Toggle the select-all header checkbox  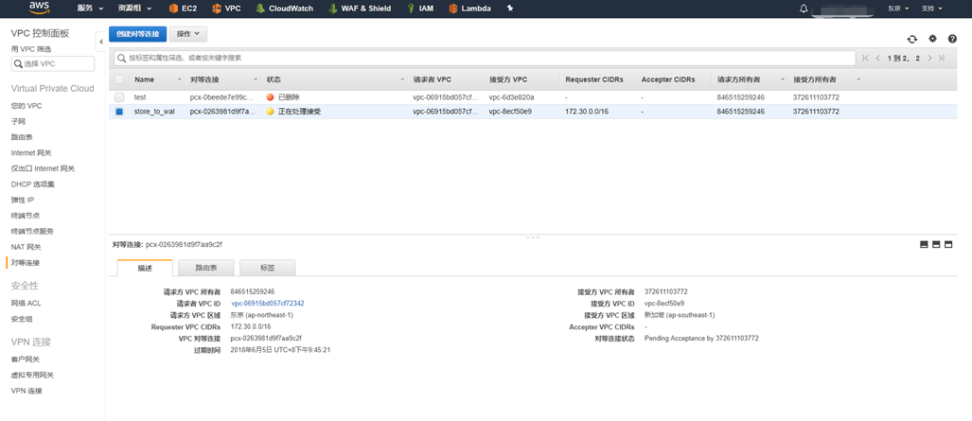click(x=119, y=79)
